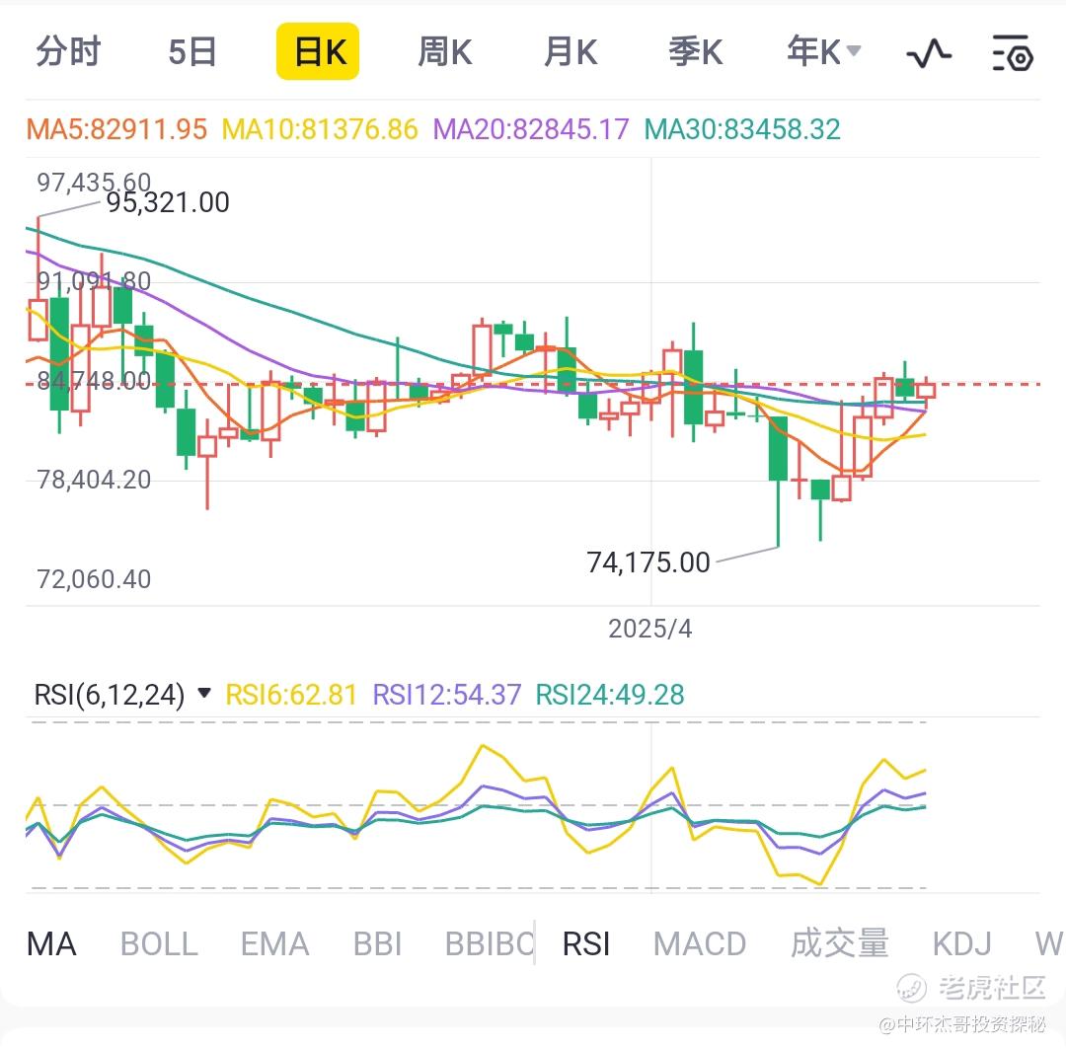Click the MA30:83458.32 indicator value
The image size is (1066, 1049).
coord(742,129)
